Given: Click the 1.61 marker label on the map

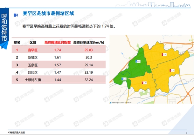Looking at the screenshot, I should 164,54.
